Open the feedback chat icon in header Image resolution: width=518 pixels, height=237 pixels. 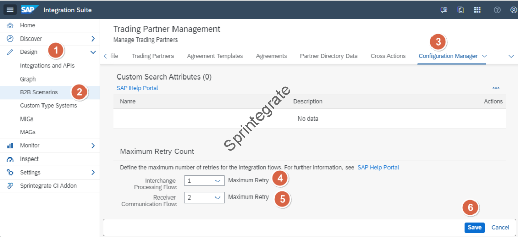(x=444, y=10)
